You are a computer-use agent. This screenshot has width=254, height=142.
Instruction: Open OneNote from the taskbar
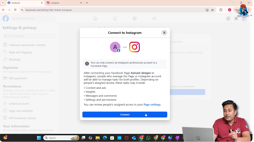[177, 138]
